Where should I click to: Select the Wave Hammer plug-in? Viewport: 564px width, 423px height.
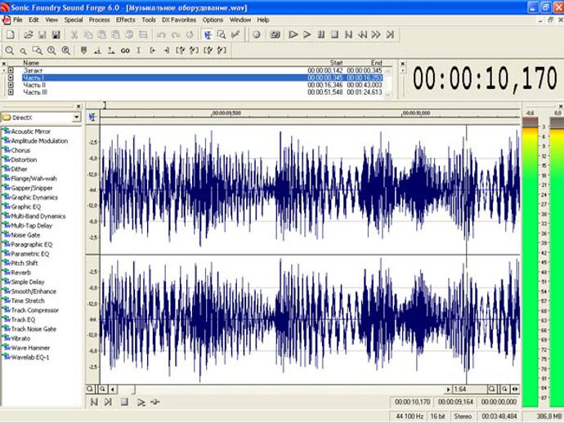pos(30,348)
